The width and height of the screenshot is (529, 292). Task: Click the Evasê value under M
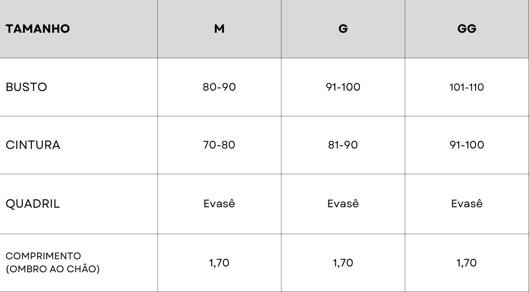[x=219, y=203]
